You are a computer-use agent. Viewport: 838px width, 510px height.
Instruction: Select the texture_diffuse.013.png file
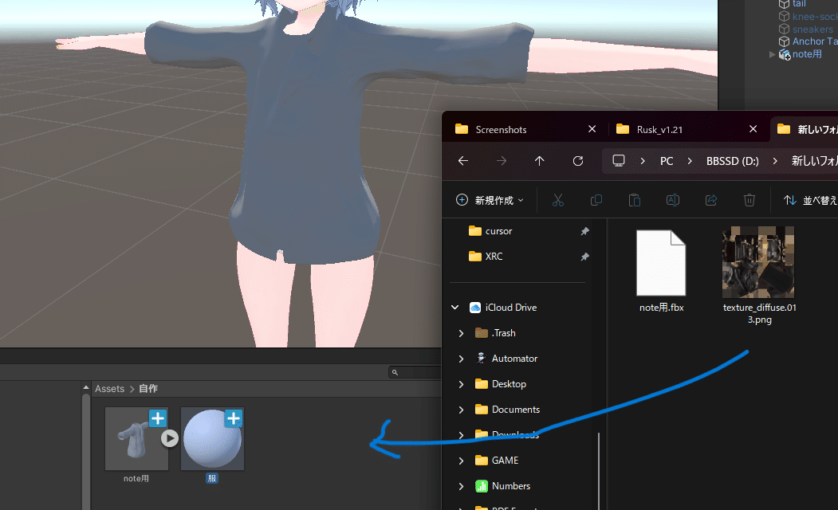click(x=758, y=275)
